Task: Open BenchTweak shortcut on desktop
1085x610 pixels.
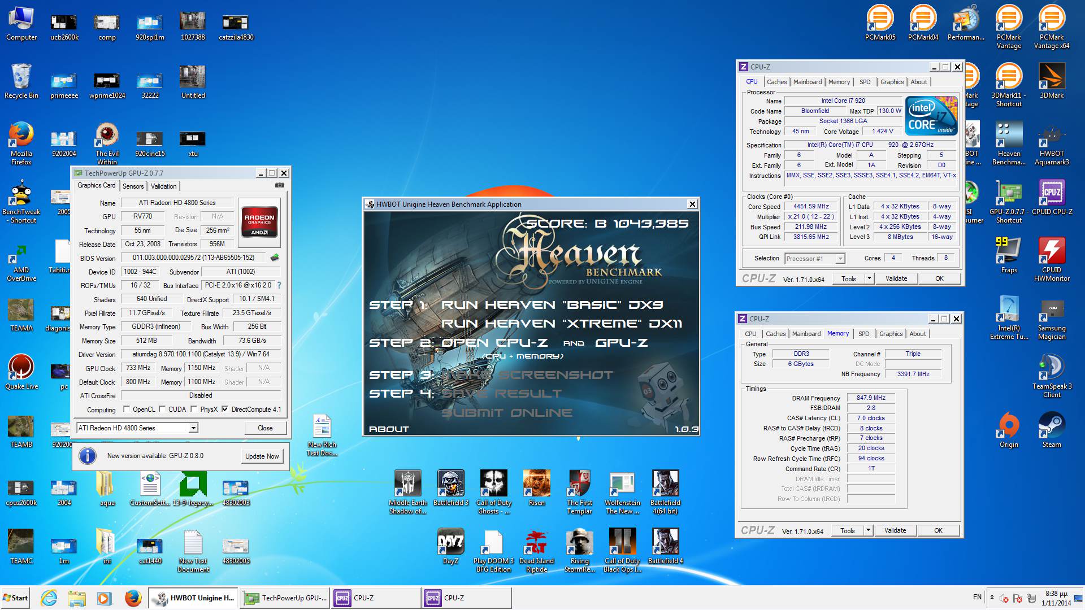Action: tap(21, 202)
